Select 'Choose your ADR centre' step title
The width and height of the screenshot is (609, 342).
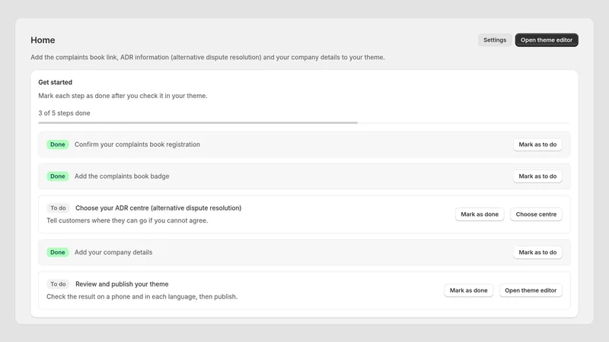158,207
